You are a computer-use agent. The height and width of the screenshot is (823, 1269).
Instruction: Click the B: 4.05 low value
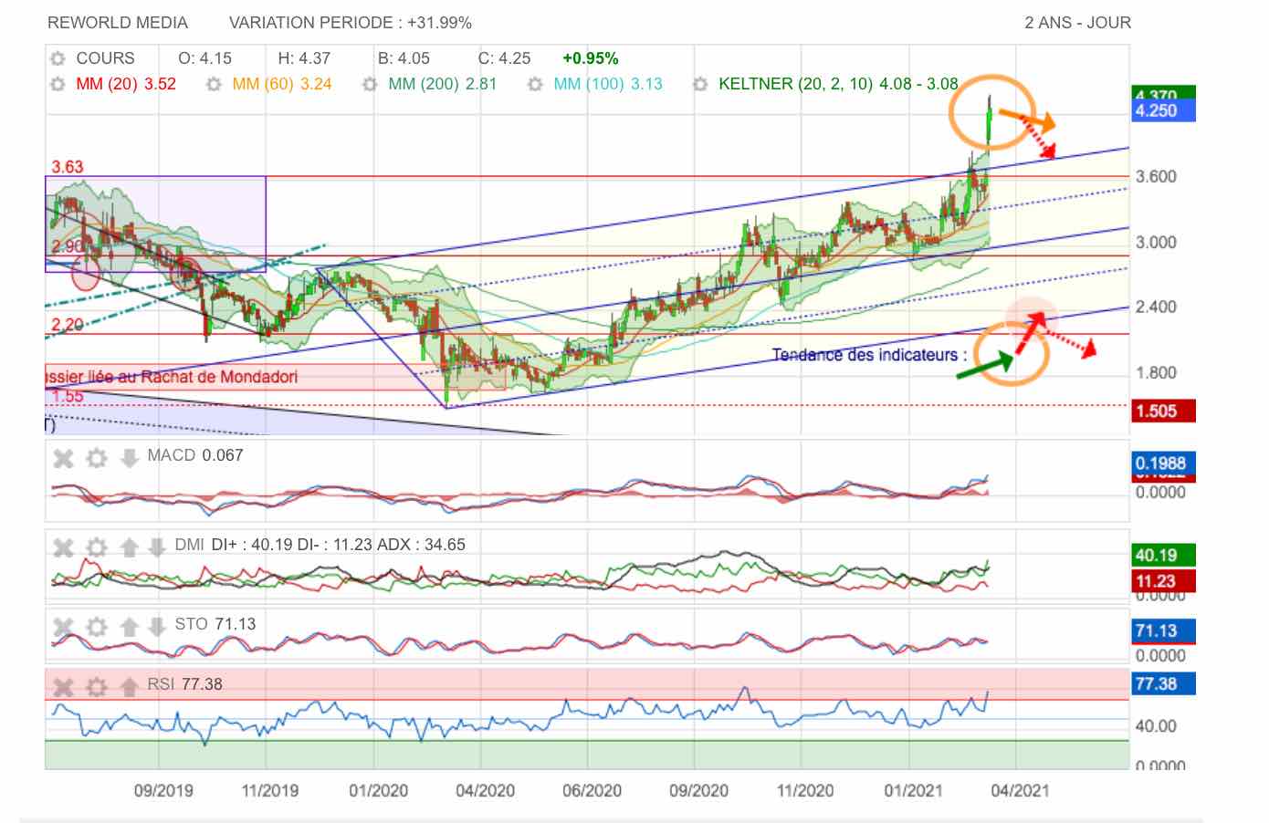(x=404, y=58)
